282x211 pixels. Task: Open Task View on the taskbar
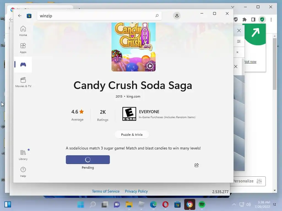point(105,204)
